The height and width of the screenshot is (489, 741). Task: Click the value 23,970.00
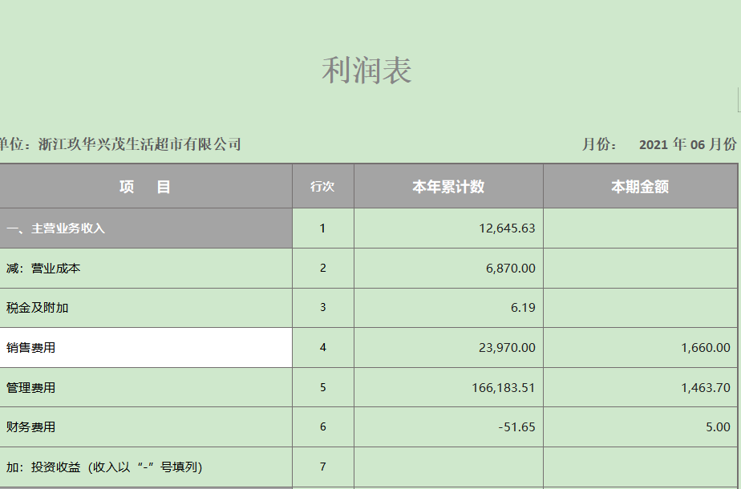(x=507, y=348)
